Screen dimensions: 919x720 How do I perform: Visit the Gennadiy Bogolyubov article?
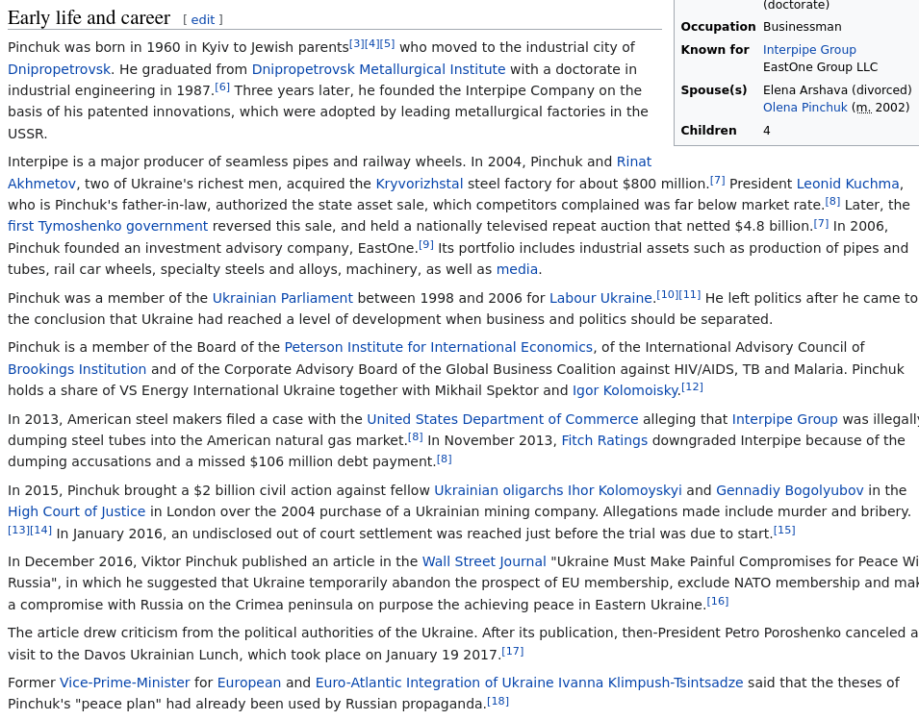[x=789, y=490]
